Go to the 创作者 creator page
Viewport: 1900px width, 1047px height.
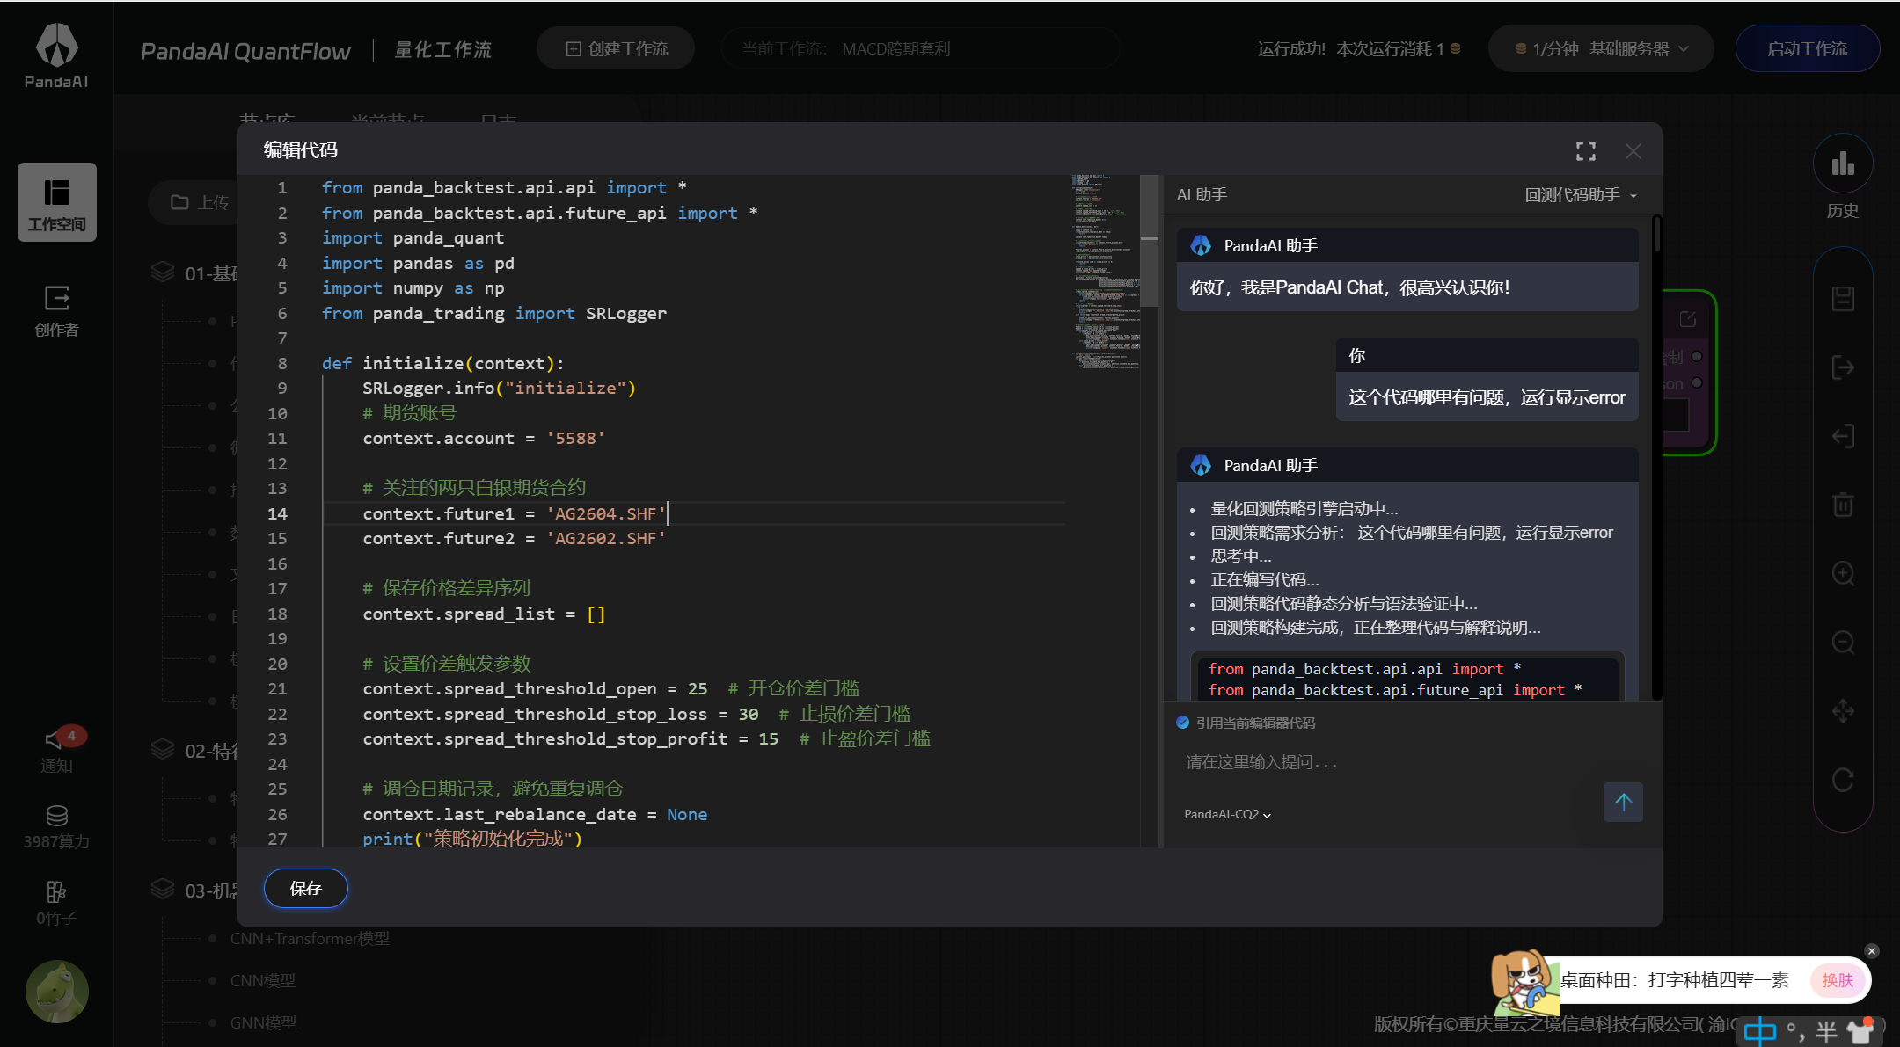[x=57, y=311]
